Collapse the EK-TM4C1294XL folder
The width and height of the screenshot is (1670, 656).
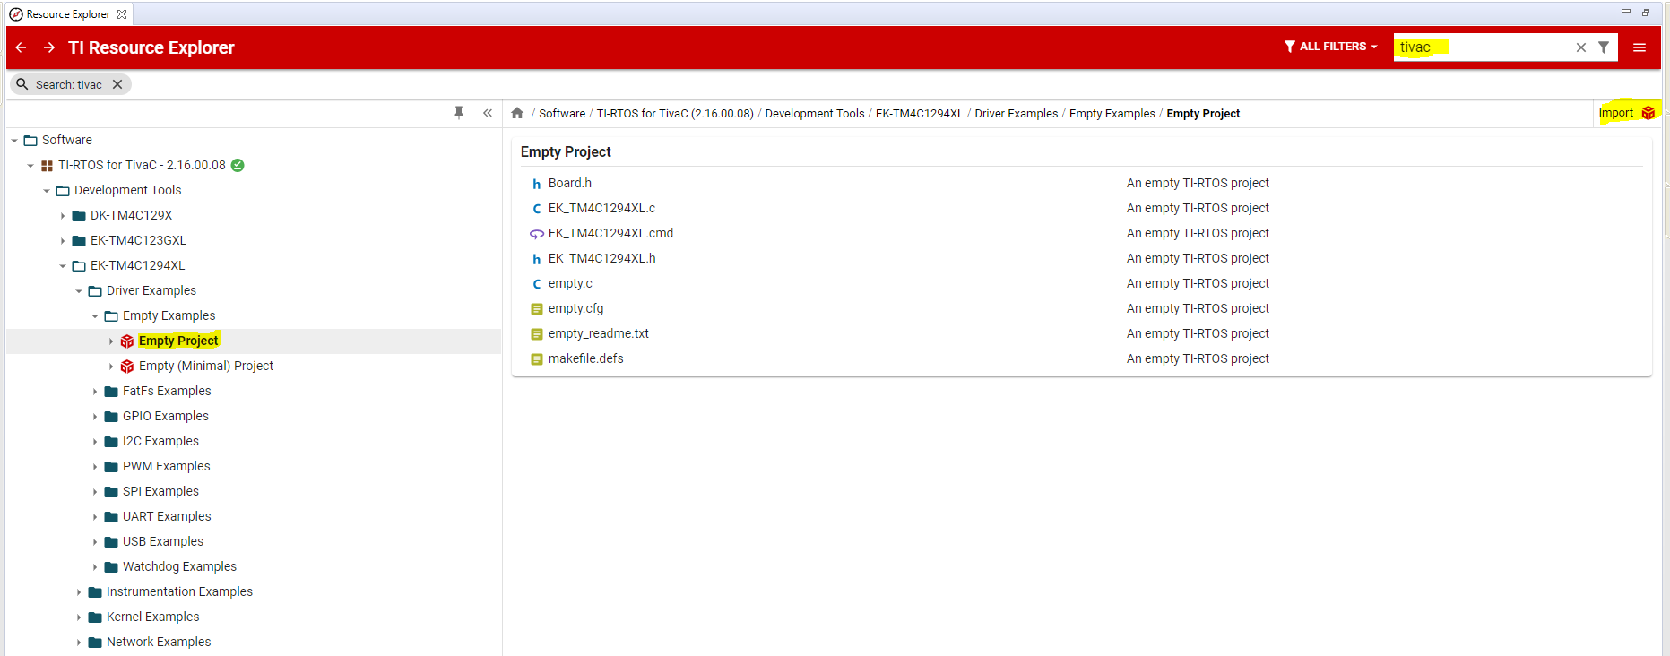tap(63, 266)
